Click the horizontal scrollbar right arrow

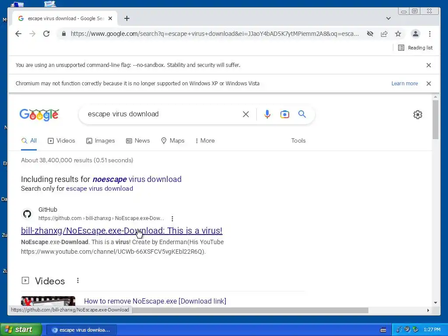coord(428,310)
